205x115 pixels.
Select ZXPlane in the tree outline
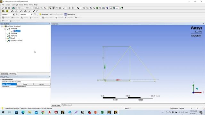[x=14, y=33]
